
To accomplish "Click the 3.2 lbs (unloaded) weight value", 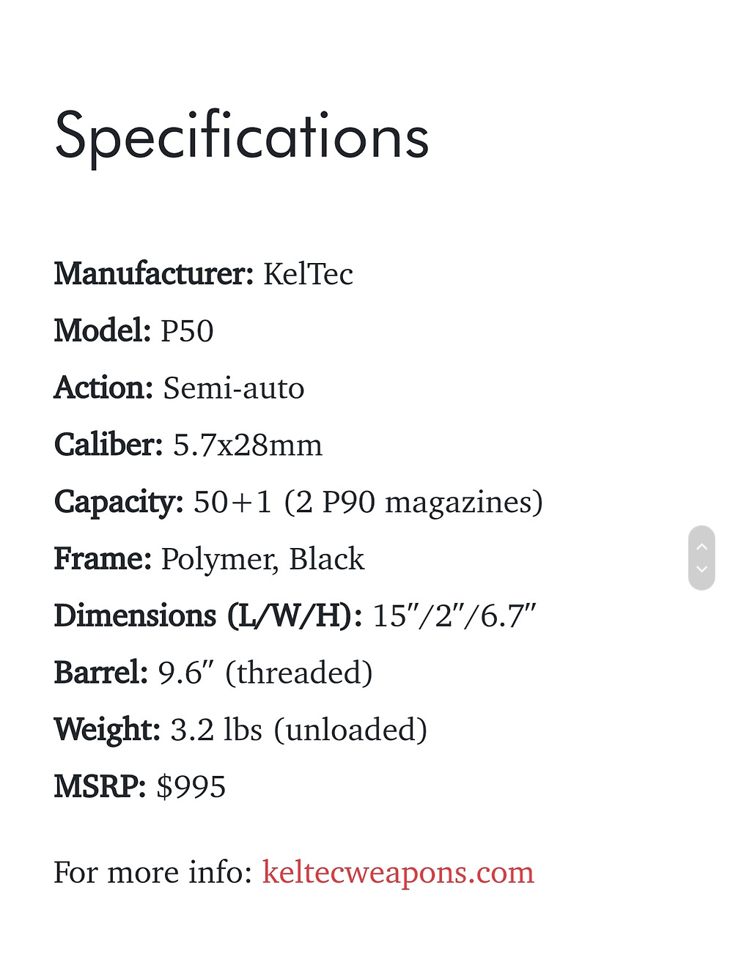I will pos(298,730).
